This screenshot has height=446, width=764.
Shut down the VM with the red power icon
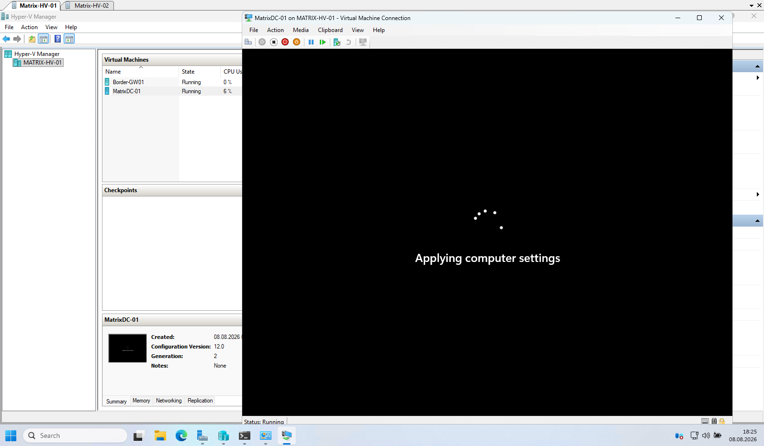[x=285, y=42]
